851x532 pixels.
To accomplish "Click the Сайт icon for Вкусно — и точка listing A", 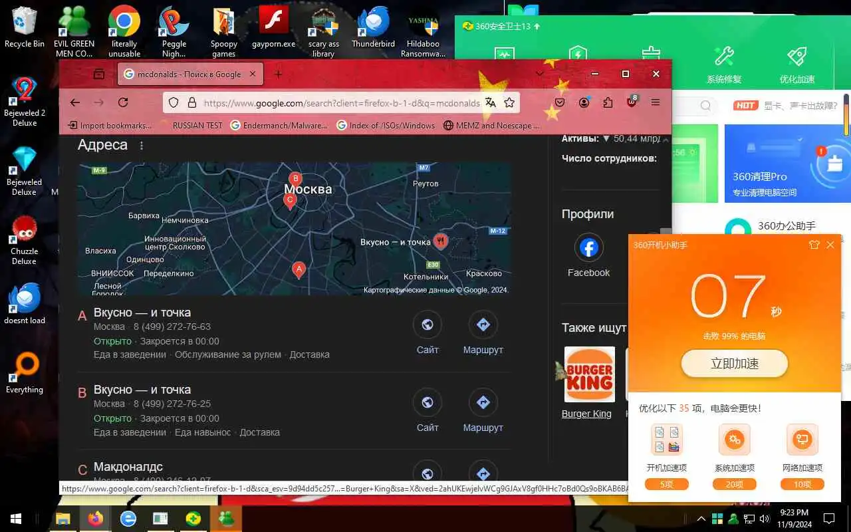I will [x=427, y=325].
